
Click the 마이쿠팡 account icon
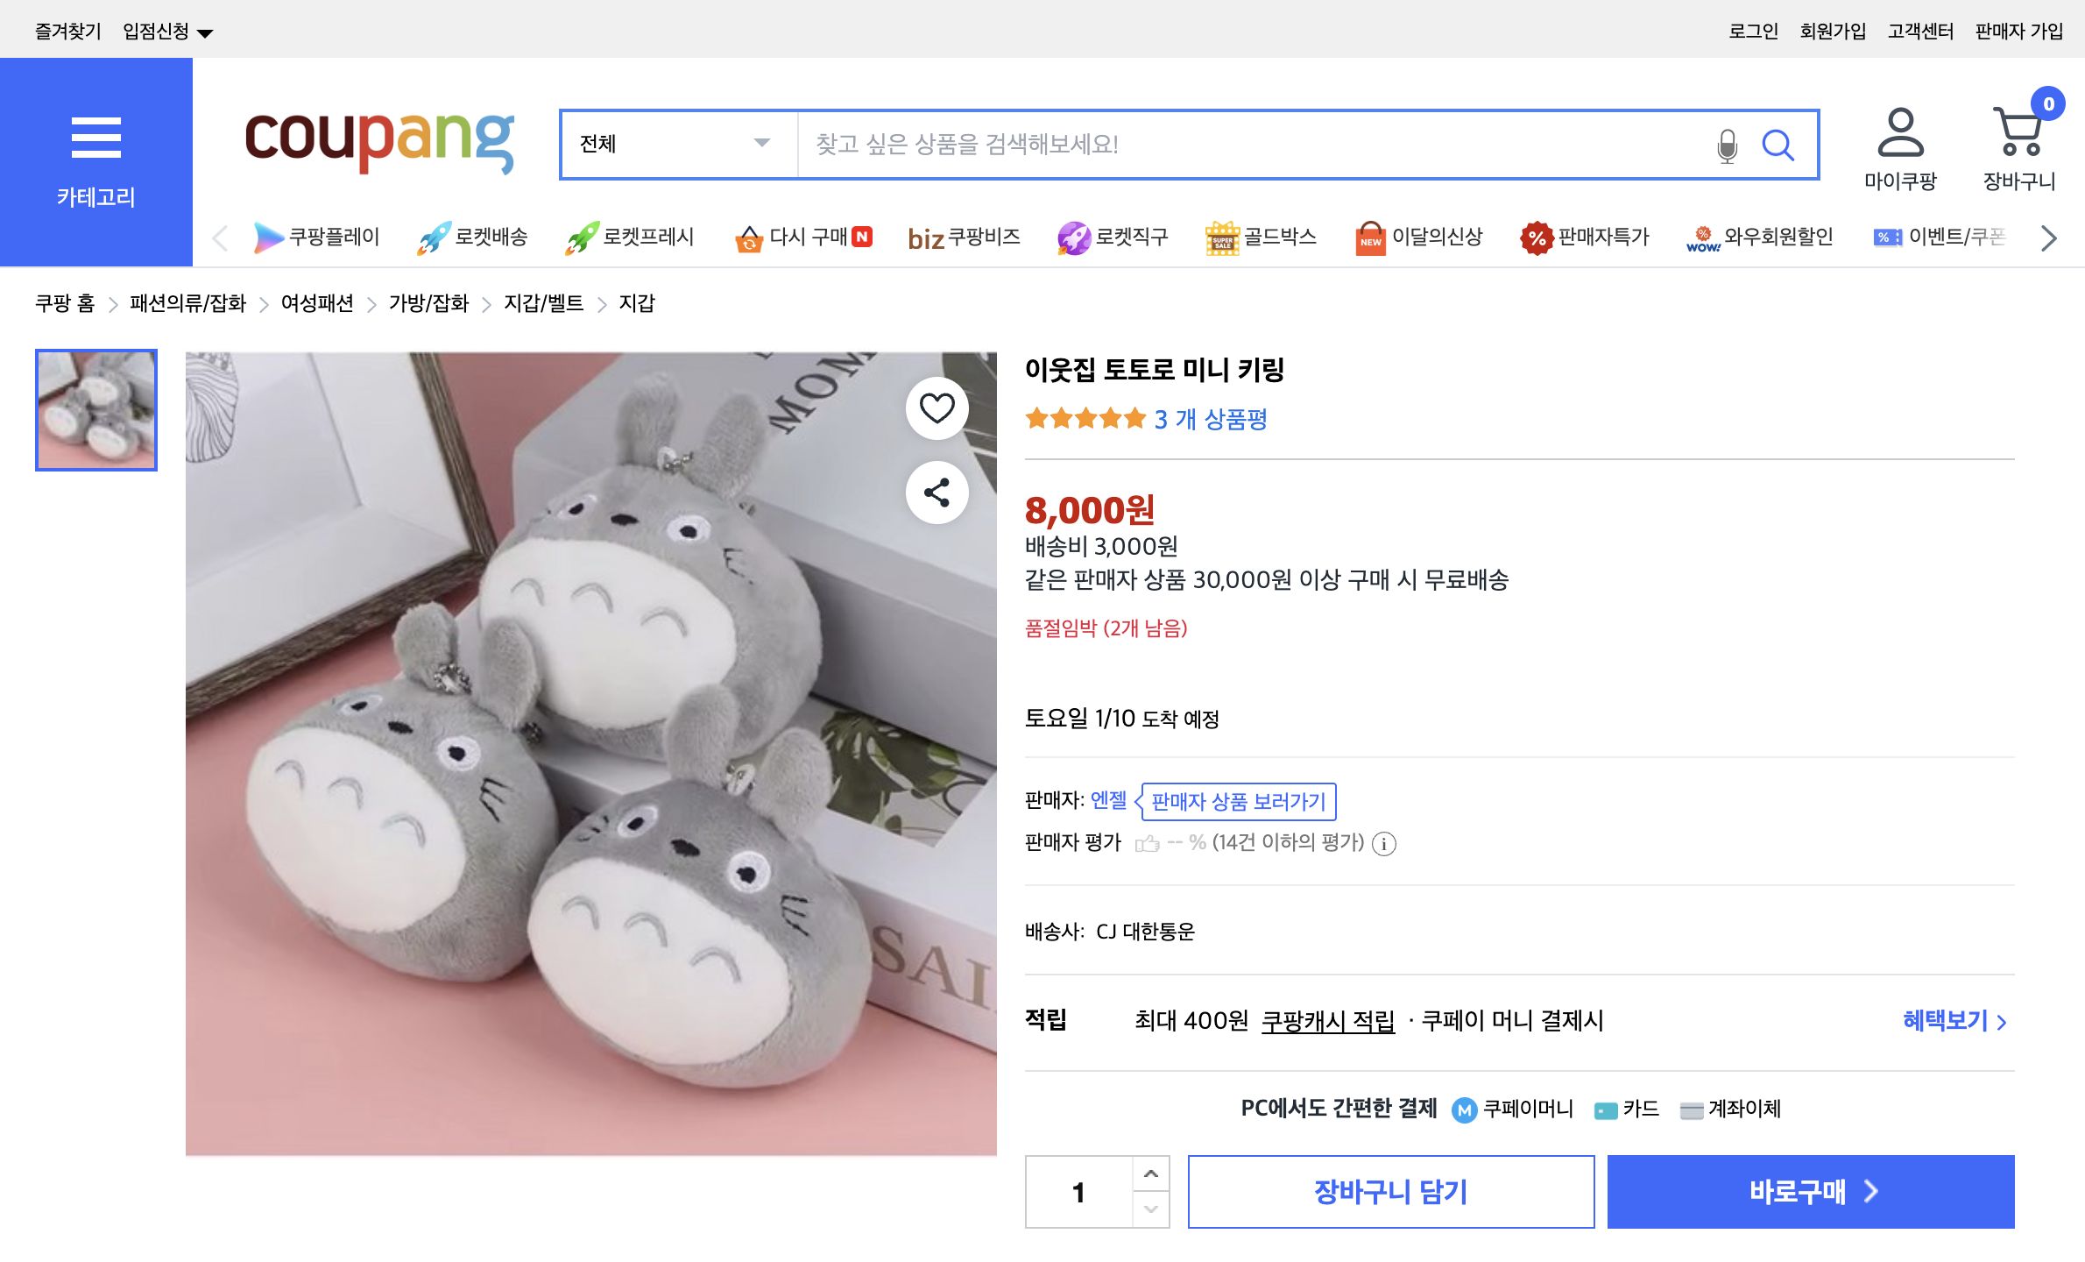tap(1899, 134)
